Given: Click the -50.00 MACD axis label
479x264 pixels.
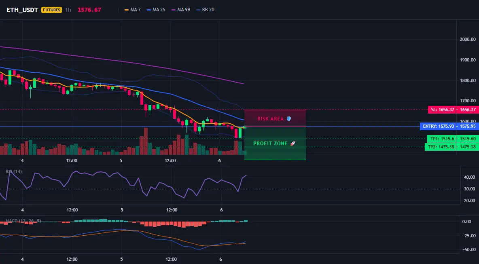Looking at the screenshot, I should click(x=469, y=250).
